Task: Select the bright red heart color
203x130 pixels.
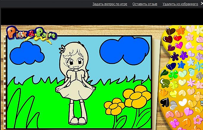Action: pyautogui.click(x=178, y=38)
